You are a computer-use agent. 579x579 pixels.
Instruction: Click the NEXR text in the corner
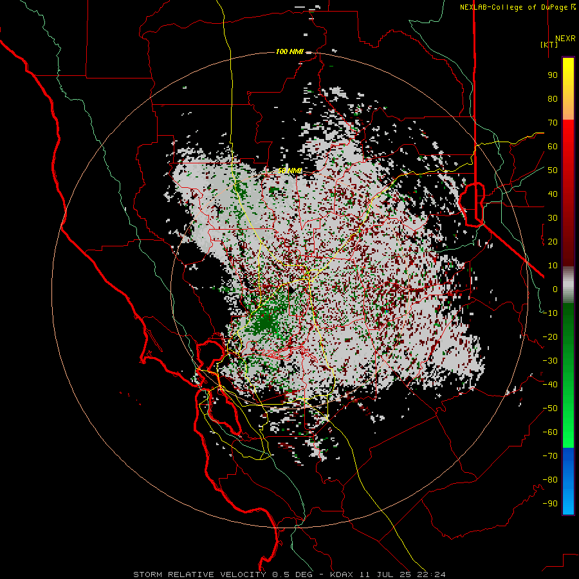click(x=565, y=39)
